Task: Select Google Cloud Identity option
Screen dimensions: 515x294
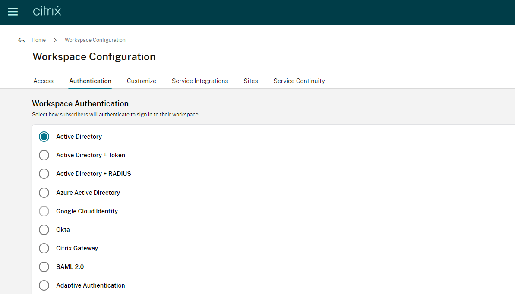Action: tap(44, 211)
